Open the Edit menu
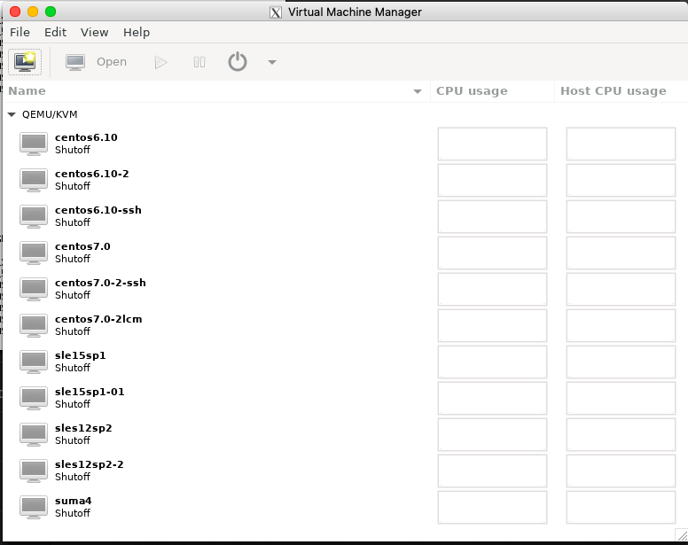The image size is (688, 545). click(x=55, y=33)
